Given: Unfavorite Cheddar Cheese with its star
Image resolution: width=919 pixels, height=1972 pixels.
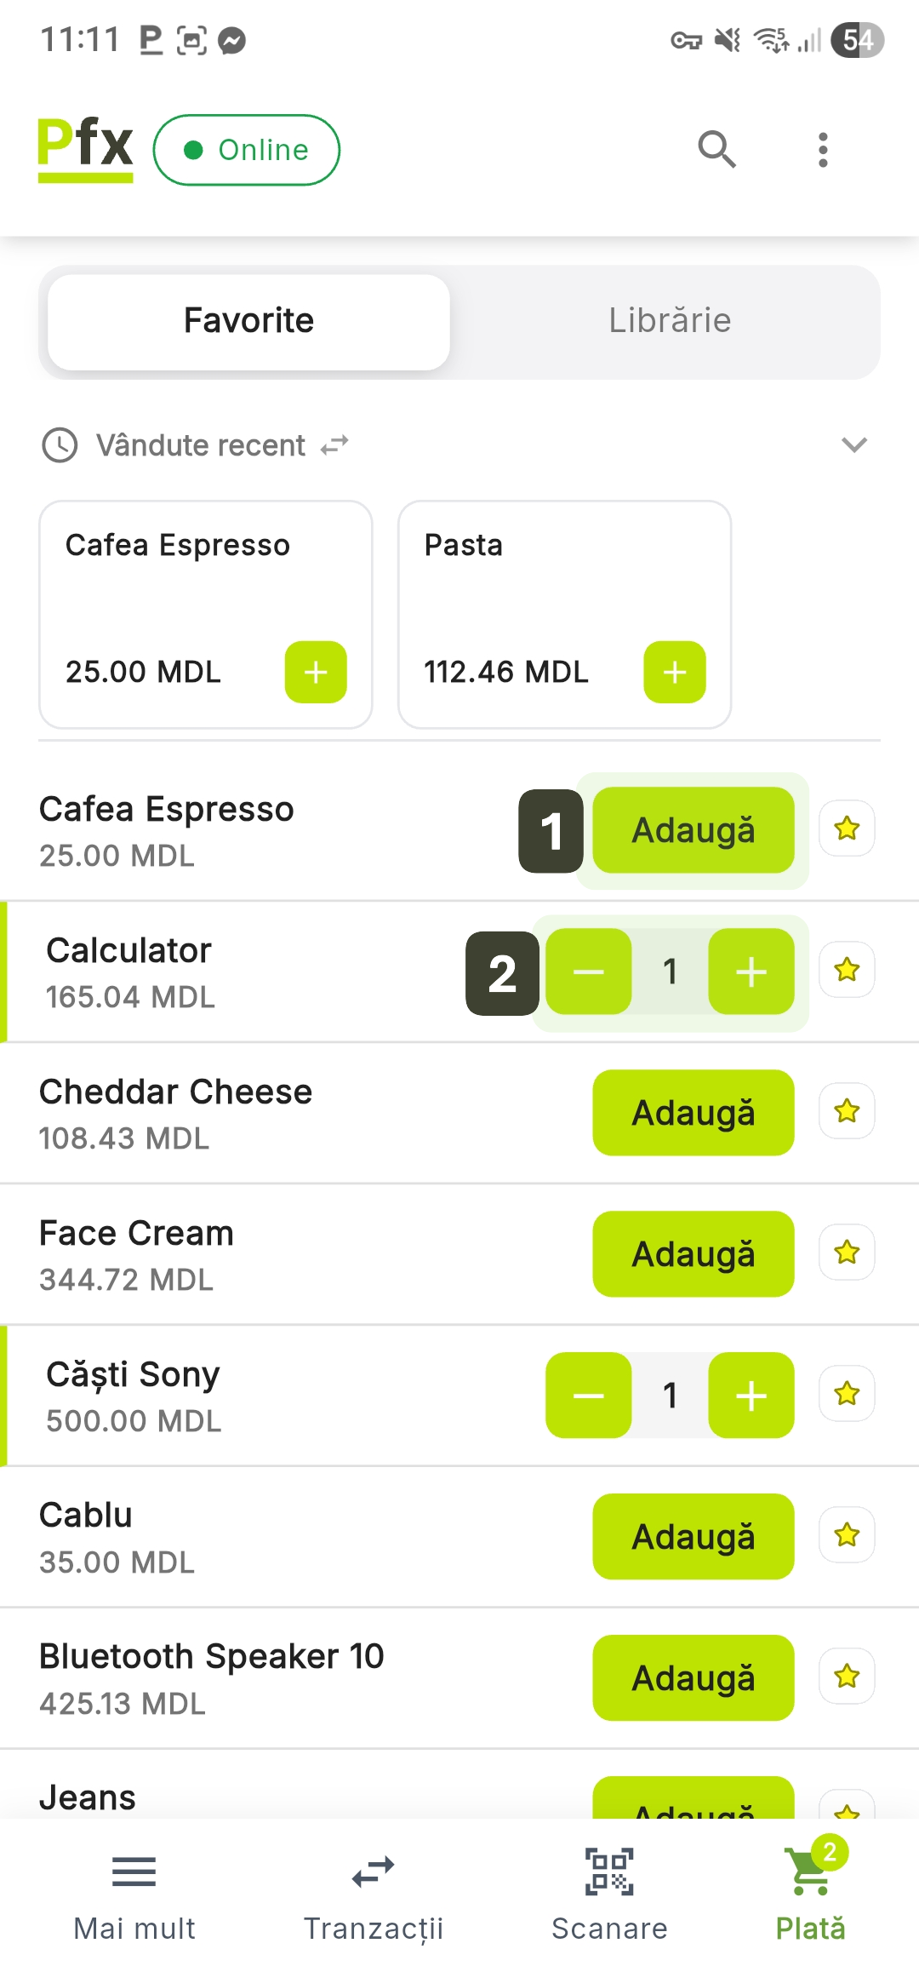Looking at the screenshot, I should click(x=847, y=1111).
